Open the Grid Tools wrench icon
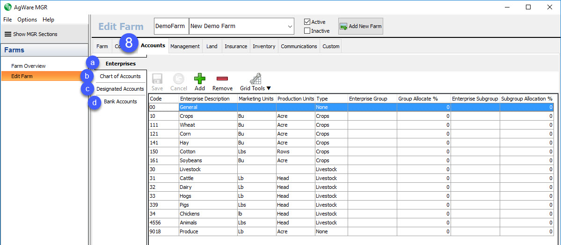Viewport: 561px width, 245px height. [x=255, y=79]
